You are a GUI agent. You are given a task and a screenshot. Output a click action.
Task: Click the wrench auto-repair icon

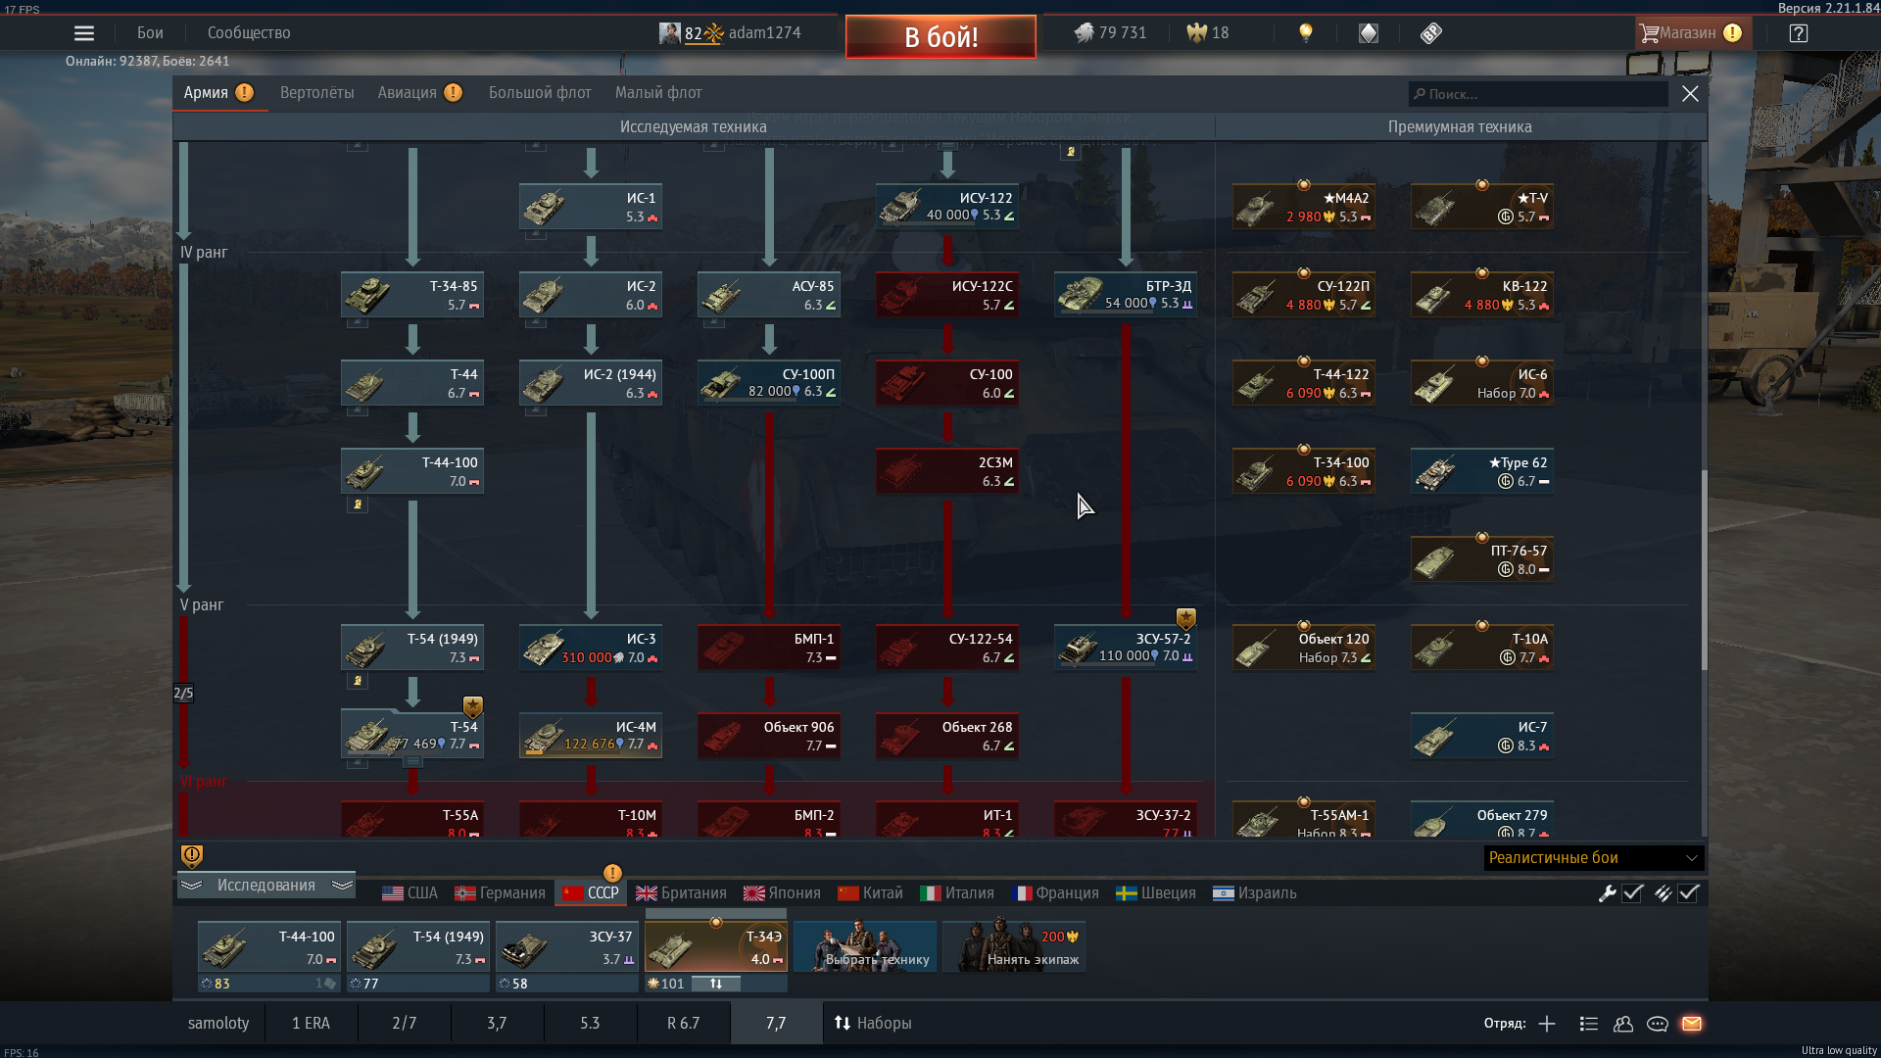1607,892
